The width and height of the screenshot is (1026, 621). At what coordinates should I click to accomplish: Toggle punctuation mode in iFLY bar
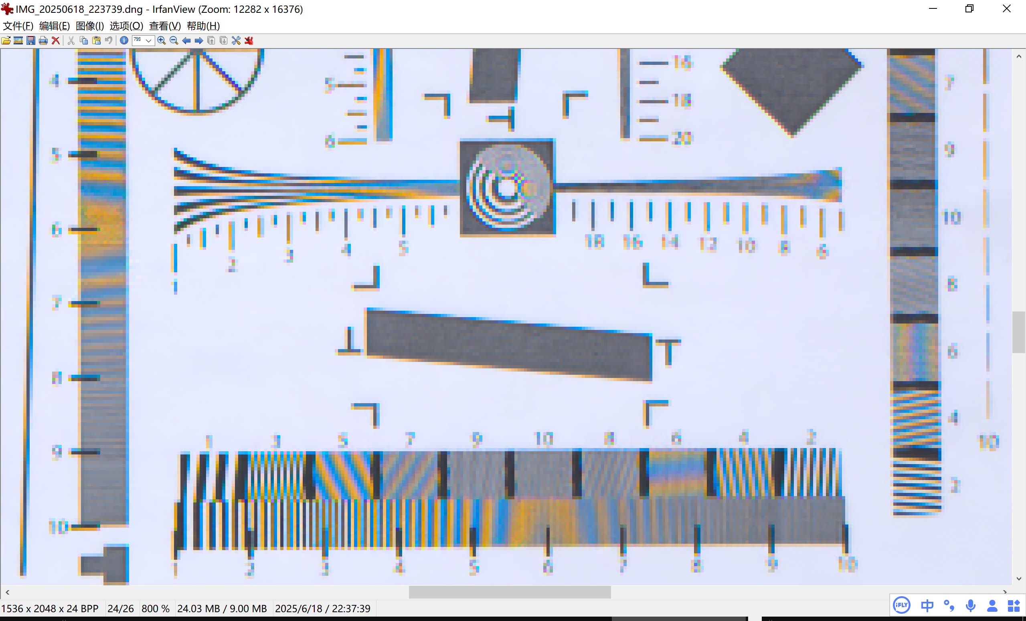pyautogui.click(x=949, y=606)
